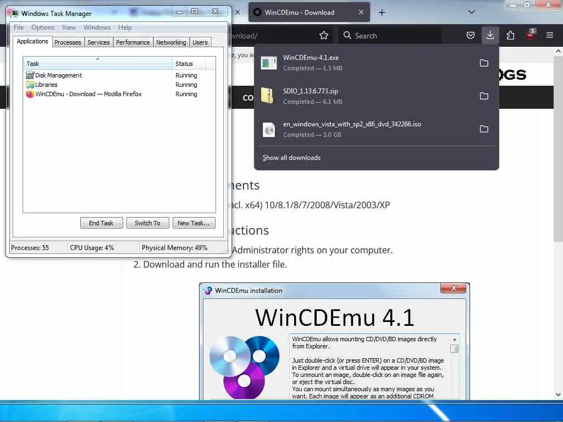The width and height of the screenshot is (563, 422).
Task: Click the uBlock extension icon with badge
Action: (531, 35)
